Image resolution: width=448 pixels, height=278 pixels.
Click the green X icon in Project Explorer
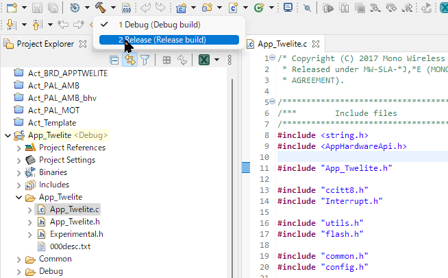pos(204,60)
